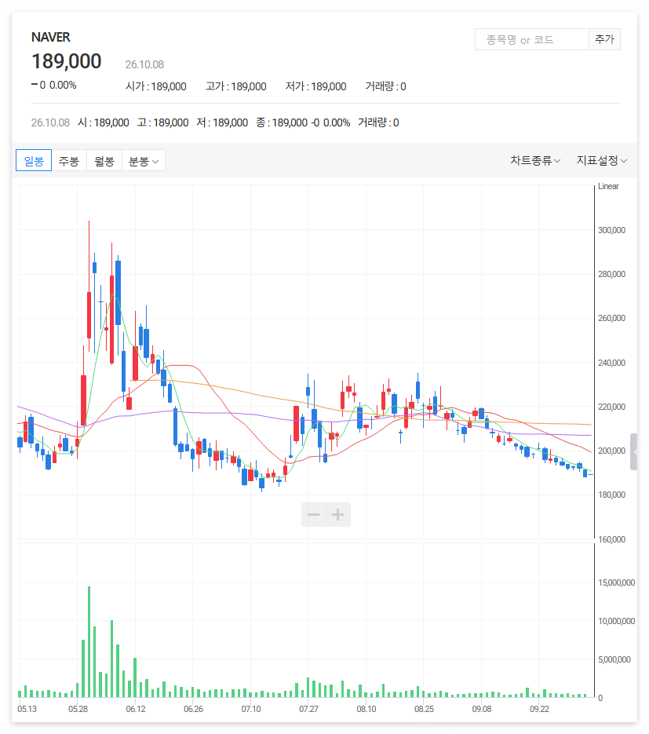
Task: Click the 추가 add button
Action: coord(604,39)
